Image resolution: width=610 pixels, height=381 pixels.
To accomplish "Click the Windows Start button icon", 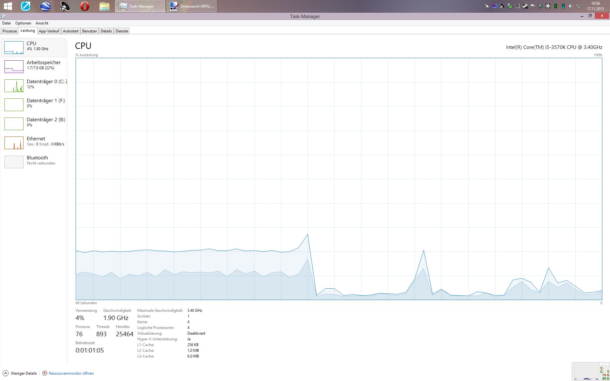I will click(x=8, y=6).
